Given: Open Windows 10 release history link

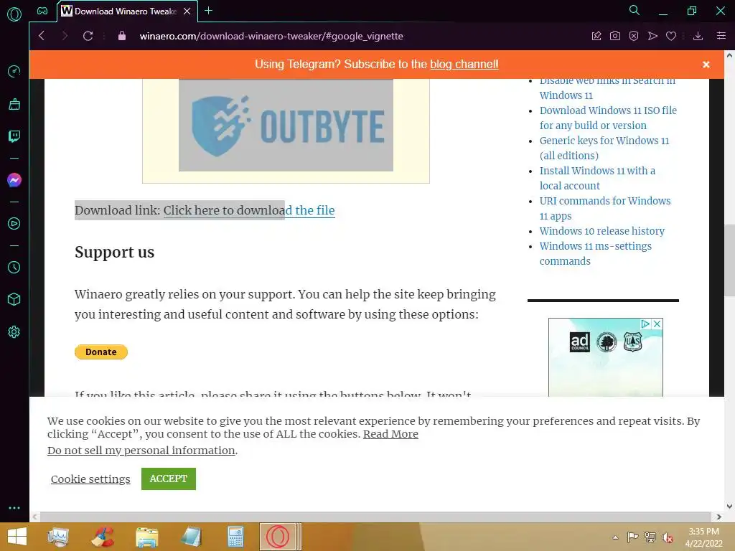Looking at the screenshot, I should tap(602, 231).
